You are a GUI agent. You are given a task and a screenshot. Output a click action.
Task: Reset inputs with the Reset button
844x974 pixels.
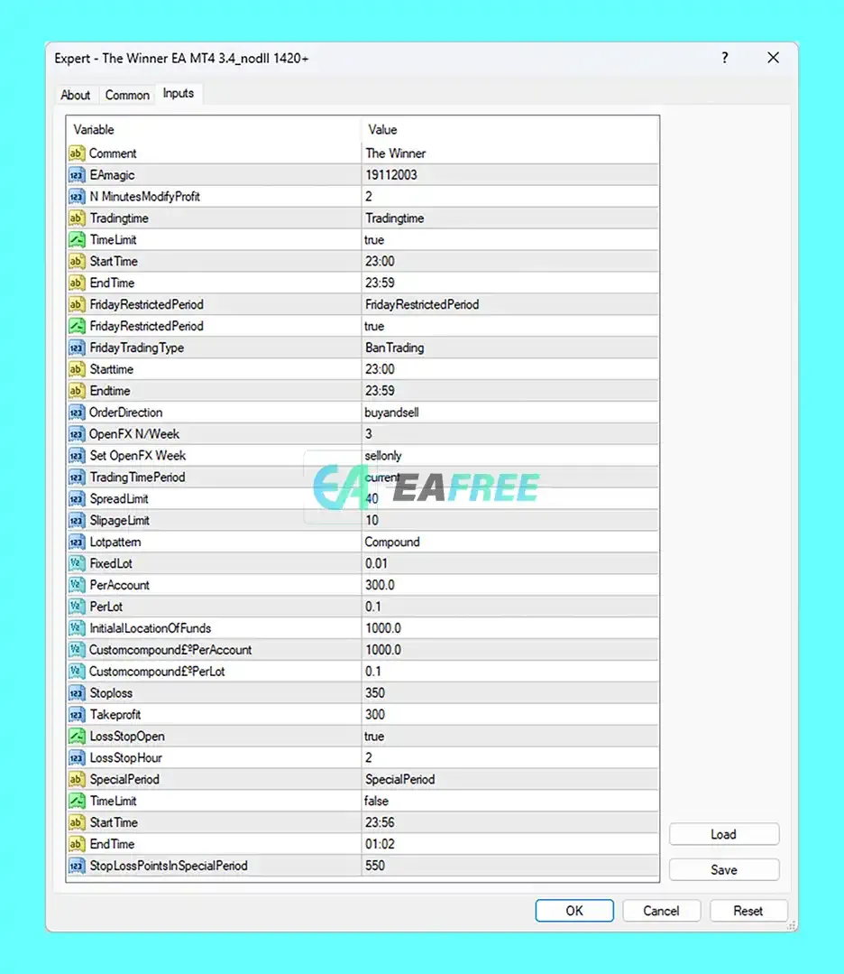[748, 911]
